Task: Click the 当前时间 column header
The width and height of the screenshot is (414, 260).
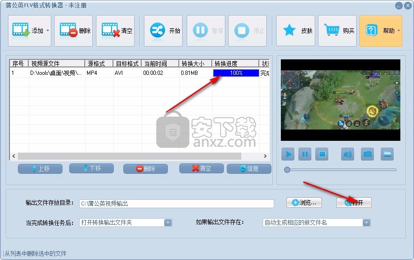Action: coord(160,64)
